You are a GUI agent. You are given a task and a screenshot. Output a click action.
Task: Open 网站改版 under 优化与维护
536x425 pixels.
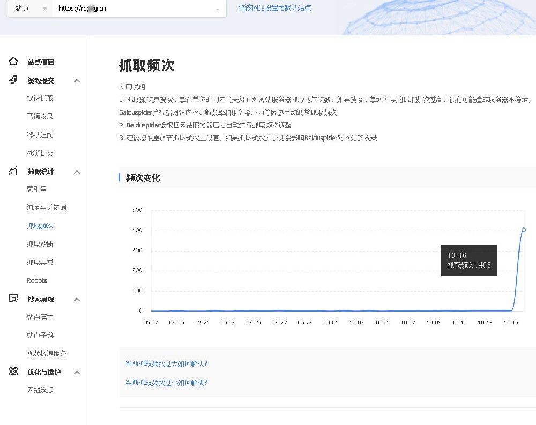tap(40, 390)
